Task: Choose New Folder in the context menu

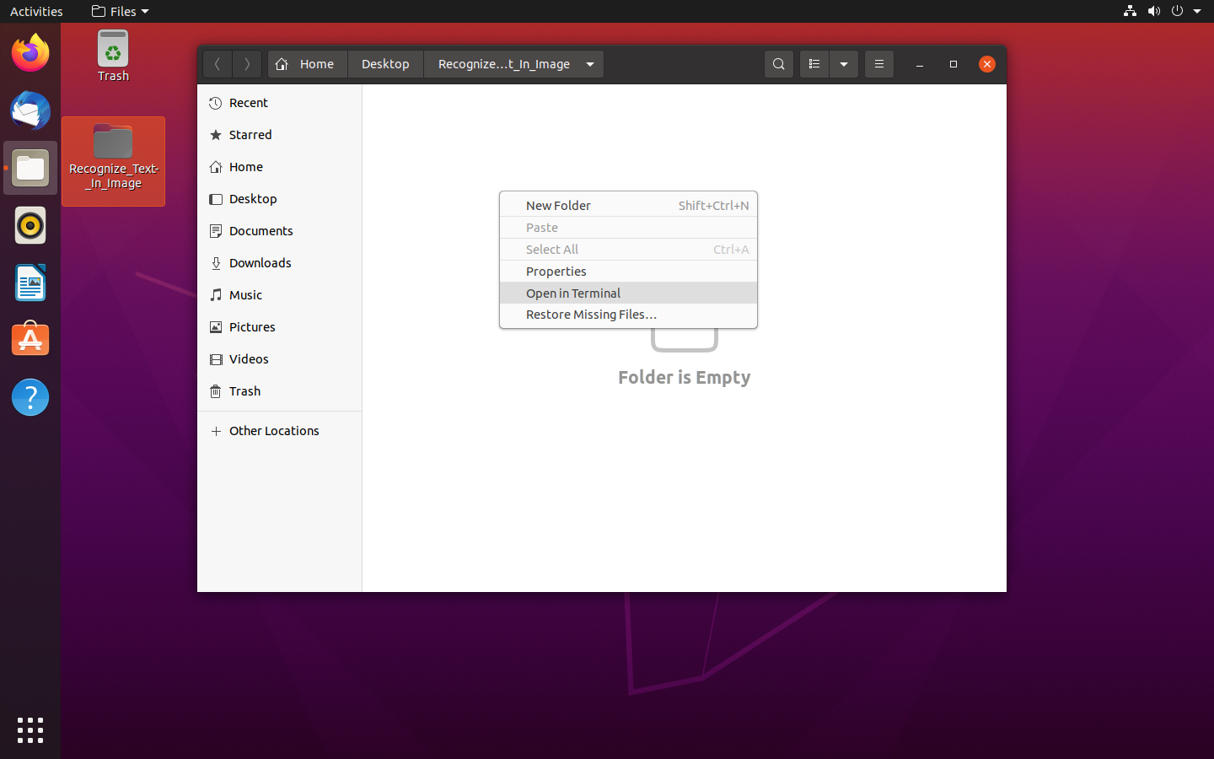Action: click(x=558, y=206)
